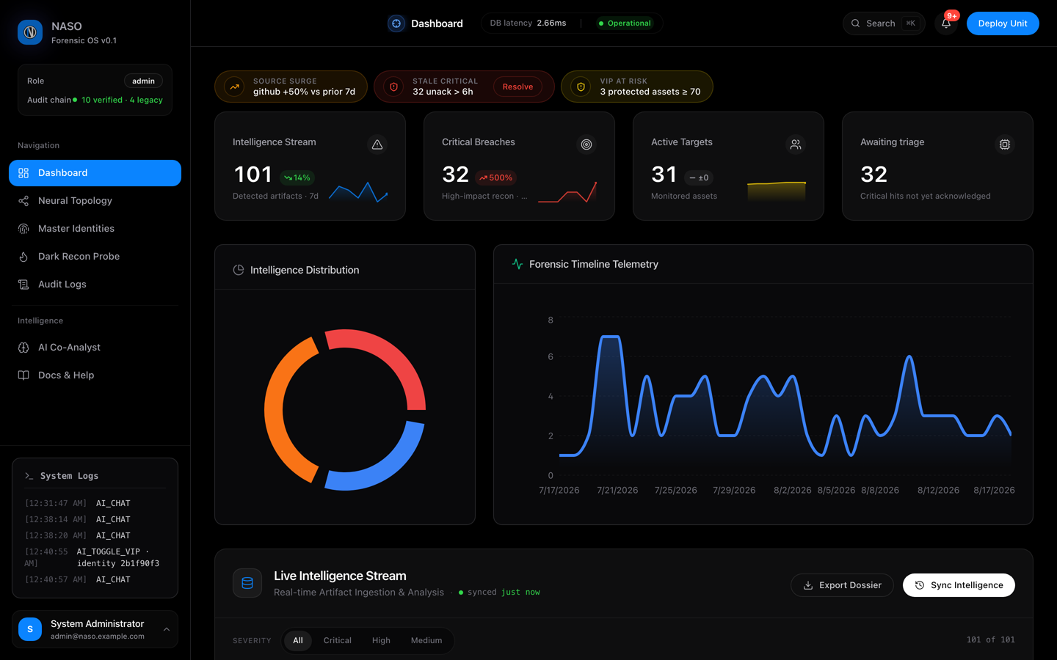Click the Intelligence Stream warning triangle icon
Screen dimensions: 1057x660
pos(377,144)
